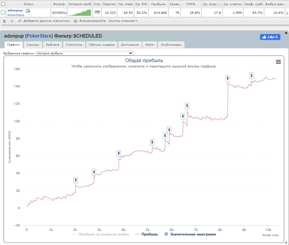Sort by the 'Подсчет' column header

109,4
